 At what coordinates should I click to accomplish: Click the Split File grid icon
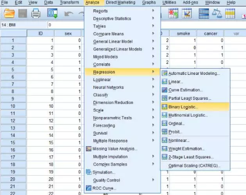204,14
